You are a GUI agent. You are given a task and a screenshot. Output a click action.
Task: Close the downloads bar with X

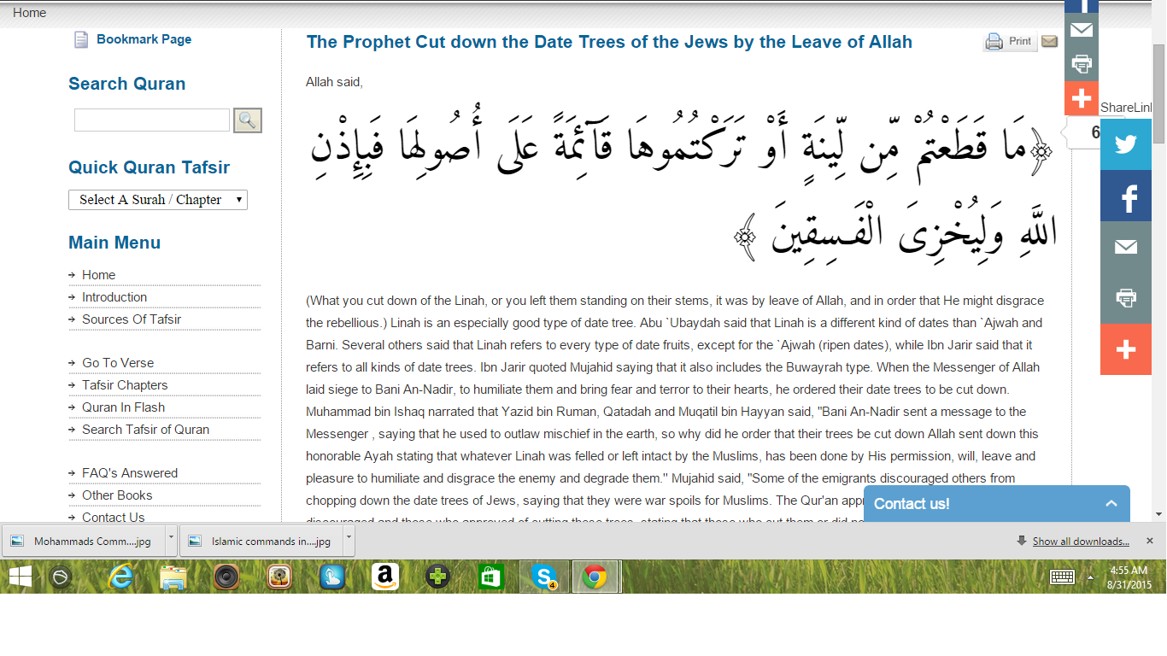(1149, 541)
